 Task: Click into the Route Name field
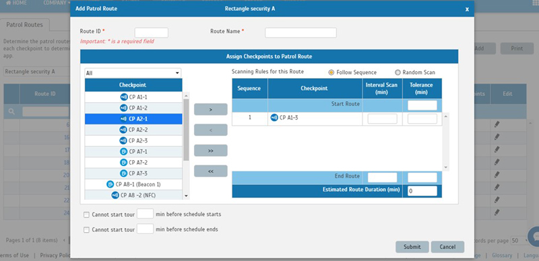click(x=300, y=32)
